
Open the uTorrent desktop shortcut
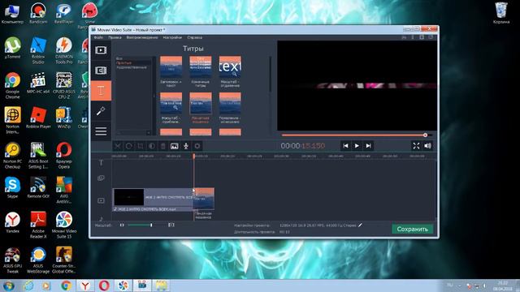click(13, 48)
